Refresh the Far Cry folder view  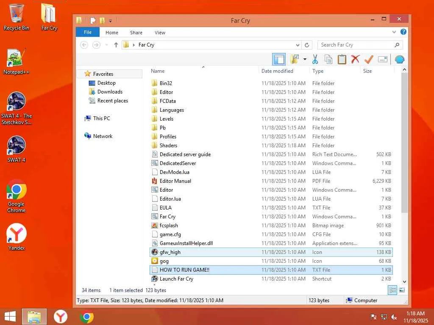(307, 45)
